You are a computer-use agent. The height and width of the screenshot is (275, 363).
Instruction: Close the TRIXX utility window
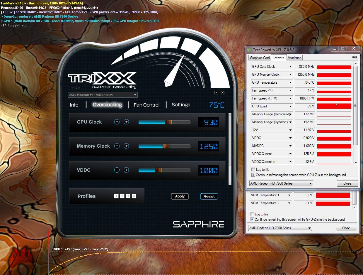pyautogui.click(x=222, y=92)
